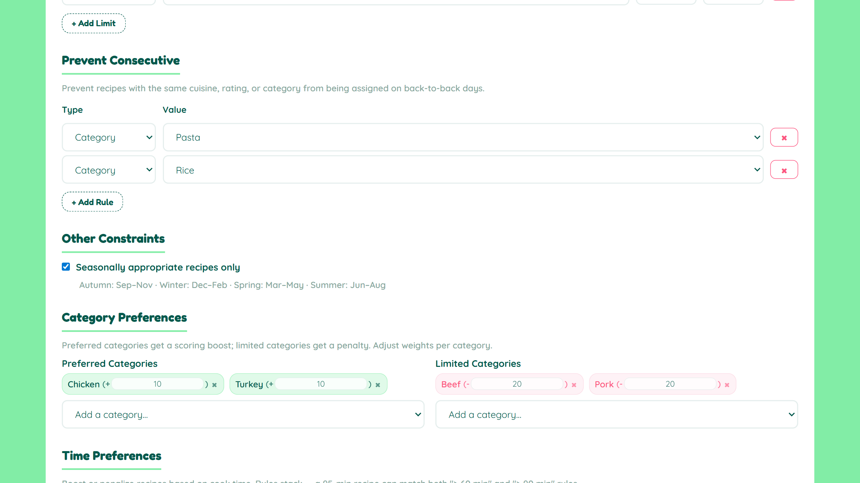Screen dimensions: 860x483
Task: Uncheck Seasonally appropriate recipes only
Action: click(x=66, y=267)
